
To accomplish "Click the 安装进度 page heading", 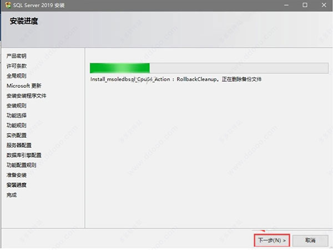I will (24, 21).
